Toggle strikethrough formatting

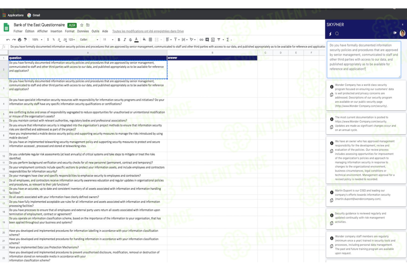click(x=131, y=40)
